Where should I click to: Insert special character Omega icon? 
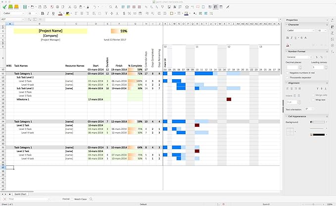(187, 7)
